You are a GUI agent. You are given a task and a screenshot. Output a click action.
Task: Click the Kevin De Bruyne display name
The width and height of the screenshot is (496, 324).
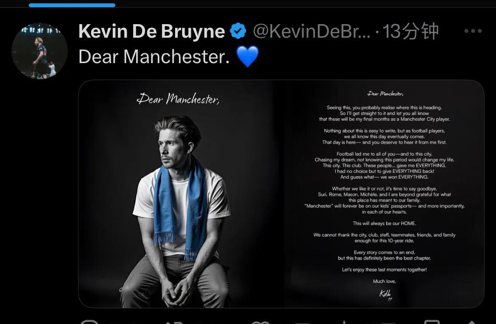point(151,31)
